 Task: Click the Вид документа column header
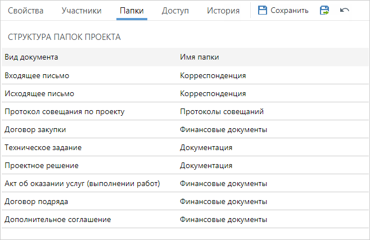[x=31, y=57]
